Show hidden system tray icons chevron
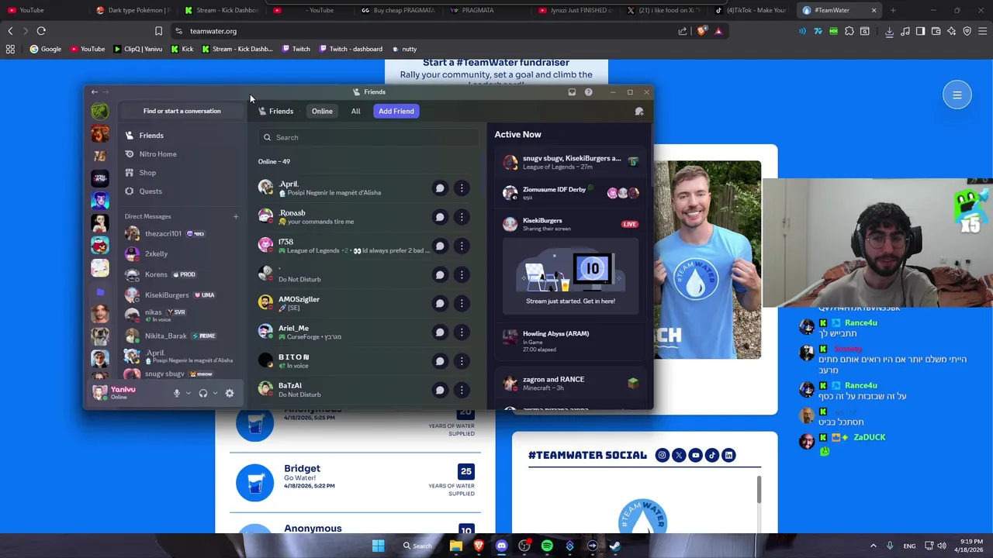 coord(873,546)
